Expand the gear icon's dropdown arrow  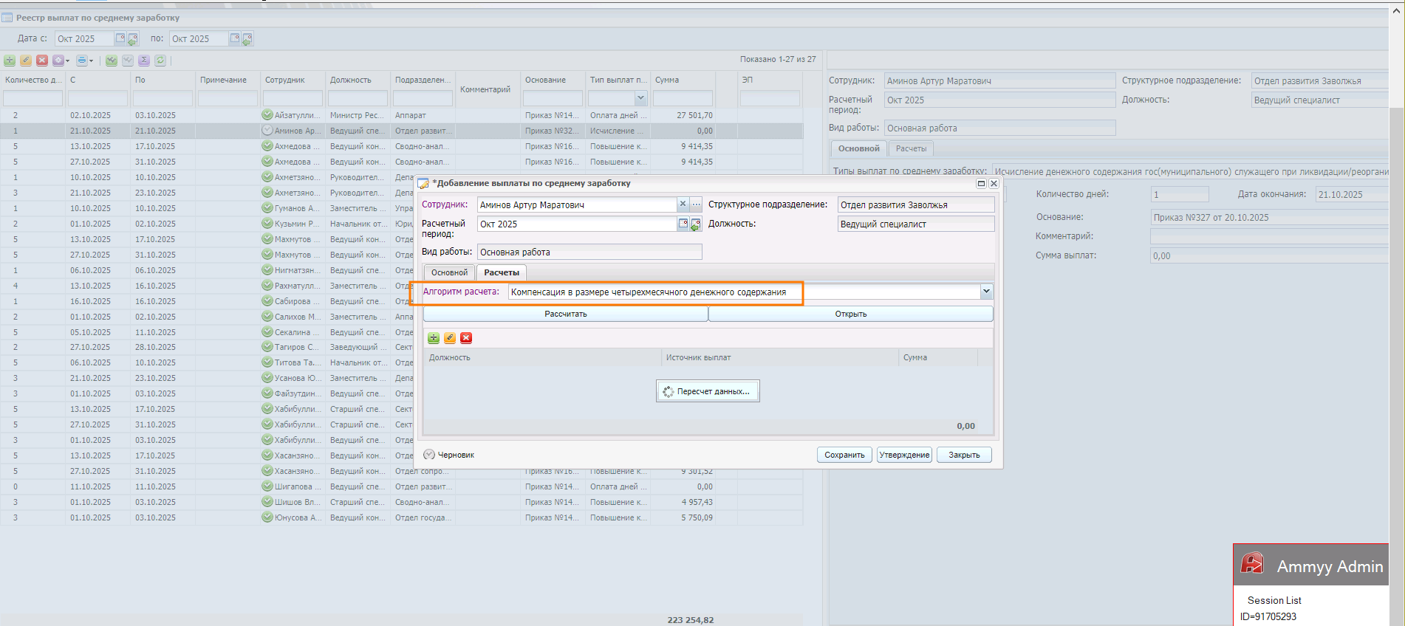coord(67,61)
